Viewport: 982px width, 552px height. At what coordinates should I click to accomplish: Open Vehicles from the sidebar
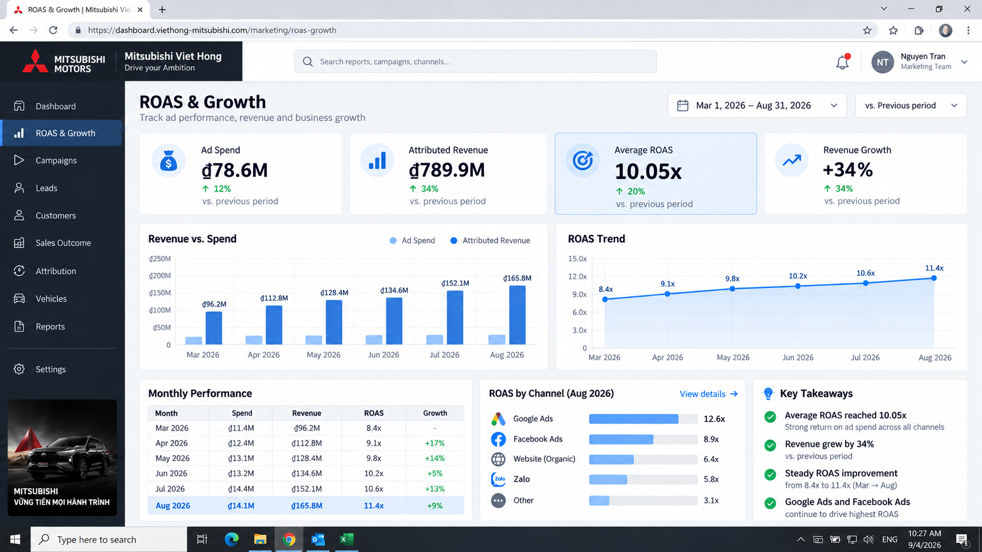61,299
